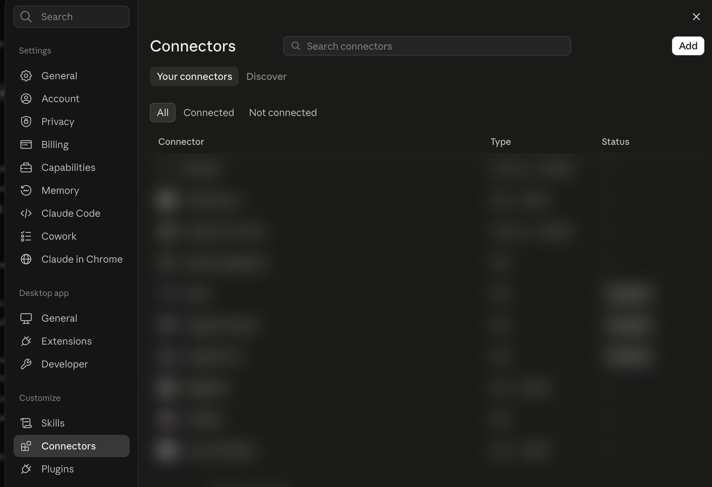Screen dimensions: 712x487
Task: Click the Plugins plug icon
Action: [x=26, y=469]
